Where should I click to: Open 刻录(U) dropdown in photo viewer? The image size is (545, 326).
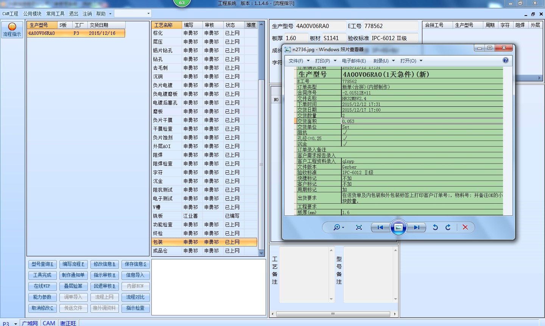[384, 61]
